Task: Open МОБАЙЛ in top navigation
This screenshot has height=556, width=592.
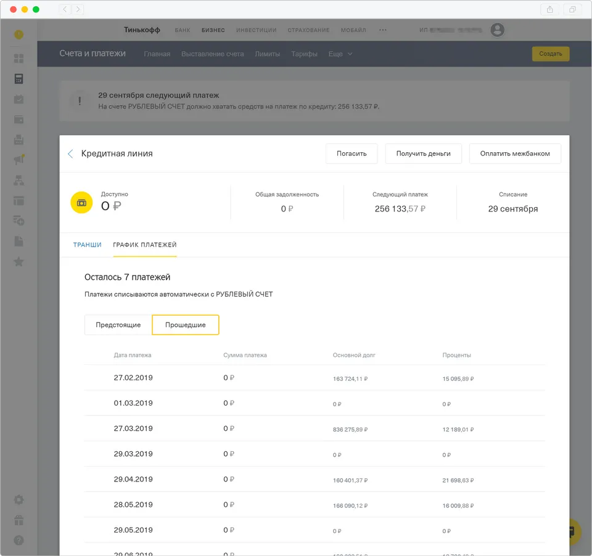Action: coord(353,30)
